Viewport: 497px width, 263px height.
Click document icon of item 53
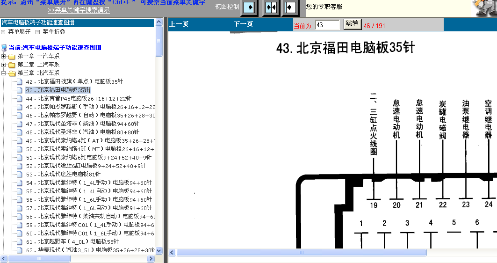coord(20,174)
